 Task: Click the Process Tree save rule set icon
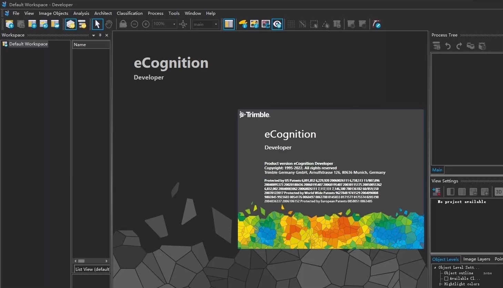click(x=436, y=46)
